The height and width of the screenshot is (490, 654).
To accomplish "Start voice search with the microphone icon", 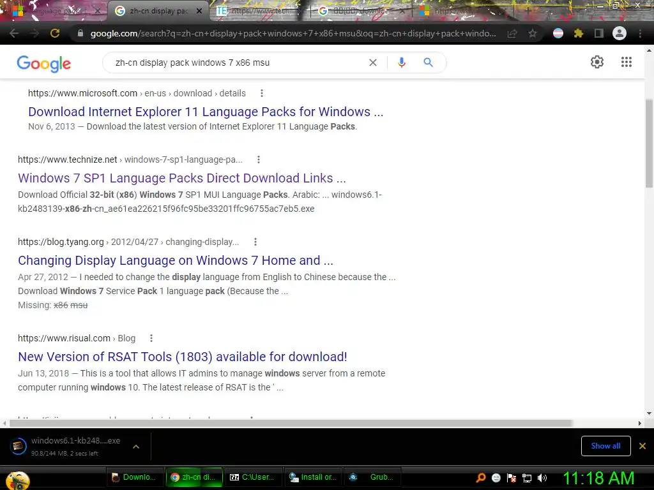I will (402, 63).
